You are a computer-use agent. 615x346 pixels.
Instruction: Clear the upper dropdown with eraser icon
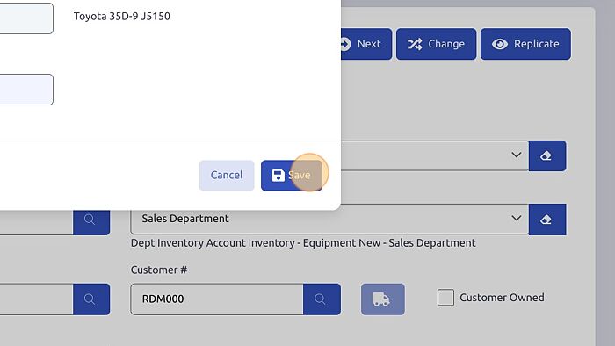pos(547,156)
